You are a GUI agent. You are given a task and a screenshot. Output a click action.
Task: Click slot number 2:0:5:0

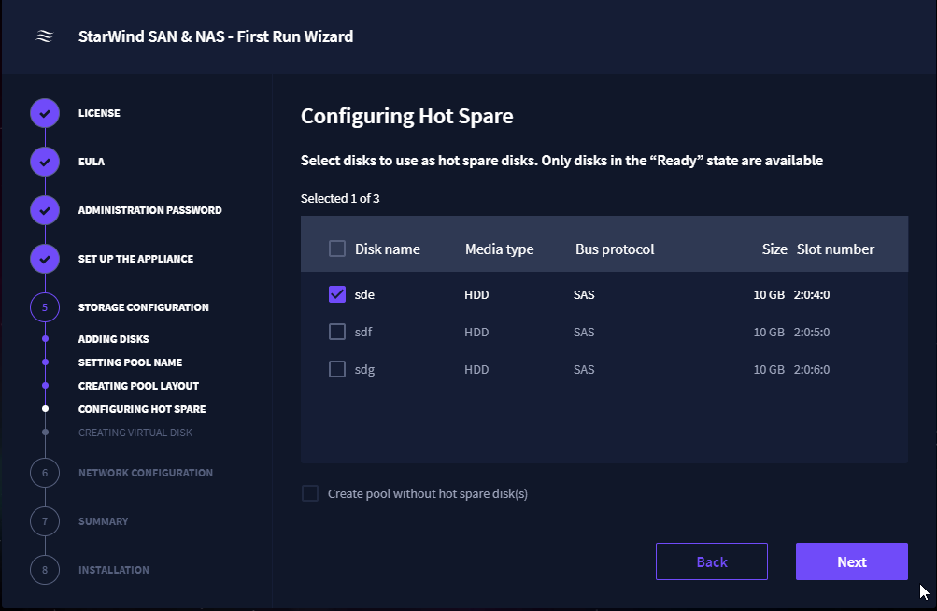click(812, 332)
